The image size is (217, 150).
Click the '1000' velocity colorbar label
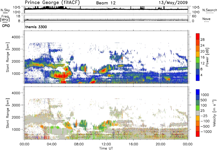pyautogui.click(x=205, y=95)
